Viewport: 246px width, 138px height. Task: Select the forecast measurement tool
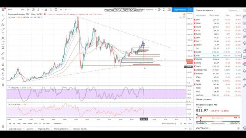click(x=3, y=43)
